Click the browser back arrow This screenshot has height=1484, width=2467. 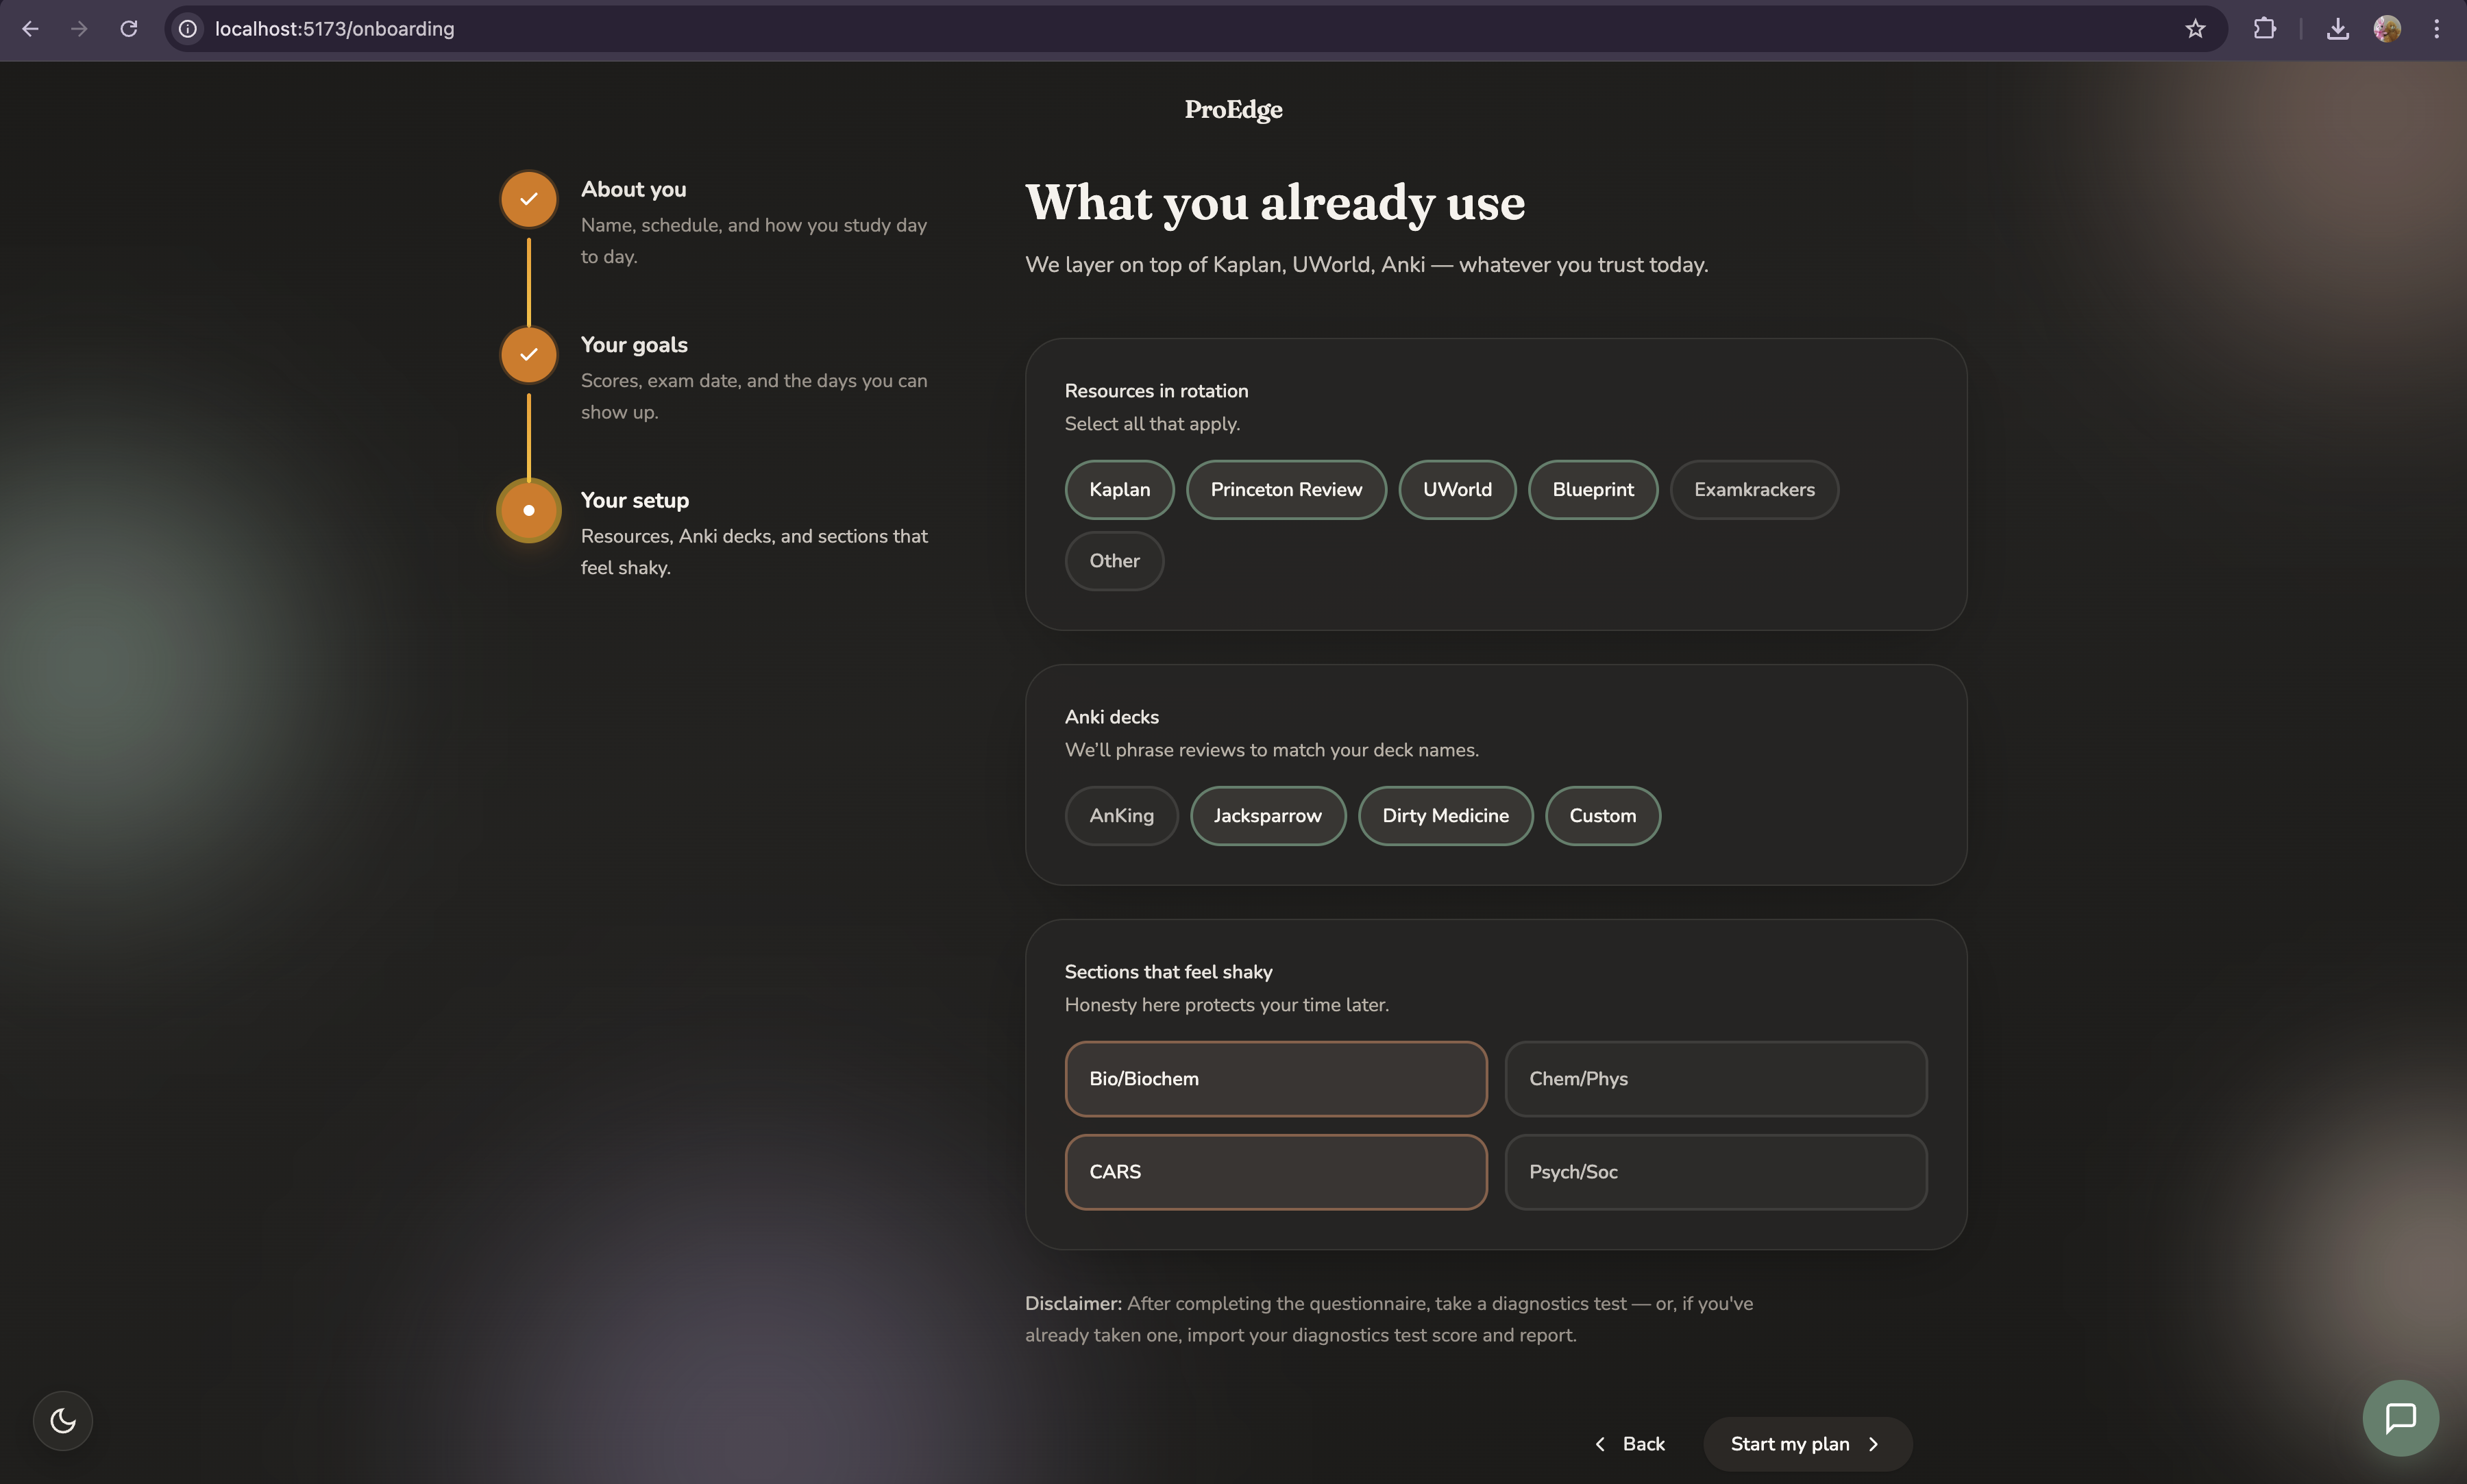point(30,29)
